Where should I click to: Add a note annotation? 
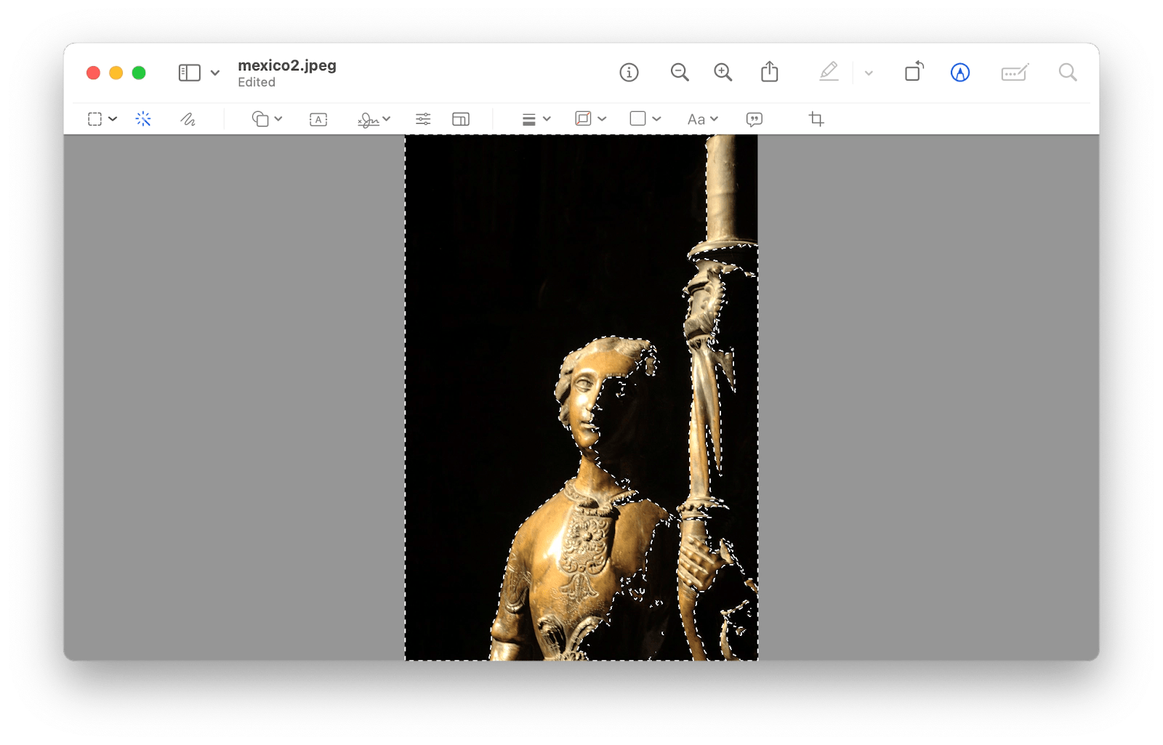pos(754,118)
